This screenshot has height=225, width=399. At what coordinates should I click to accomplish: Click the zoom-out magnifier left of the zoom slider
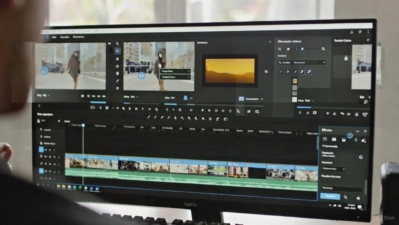(x=279, y=49)
